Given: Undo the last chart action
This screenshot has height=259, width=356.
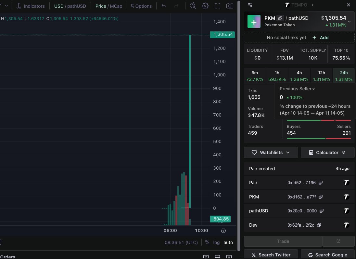Looking at the screenshot, I should pyautogui.click(x=164, y=6).
